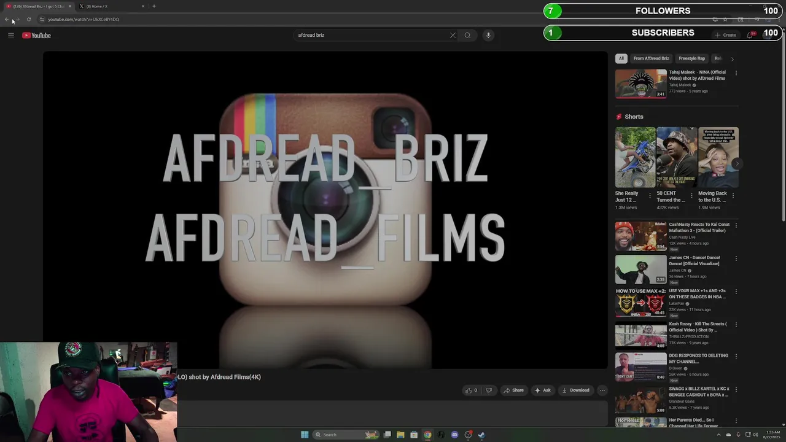Image resolution: width=786 pixels, height=442 pixels.
Task: Open options for 'She Really Just 12' short
Action: 650,196
